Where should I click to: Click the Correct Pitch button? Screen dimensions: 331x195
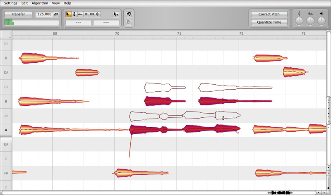[x=269, y=14]
